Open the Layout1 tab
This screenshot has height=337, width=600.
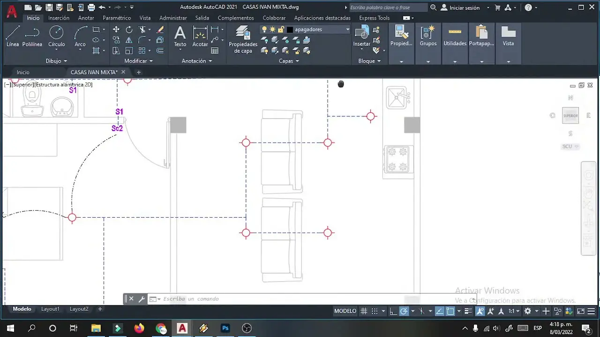point(51,309)
